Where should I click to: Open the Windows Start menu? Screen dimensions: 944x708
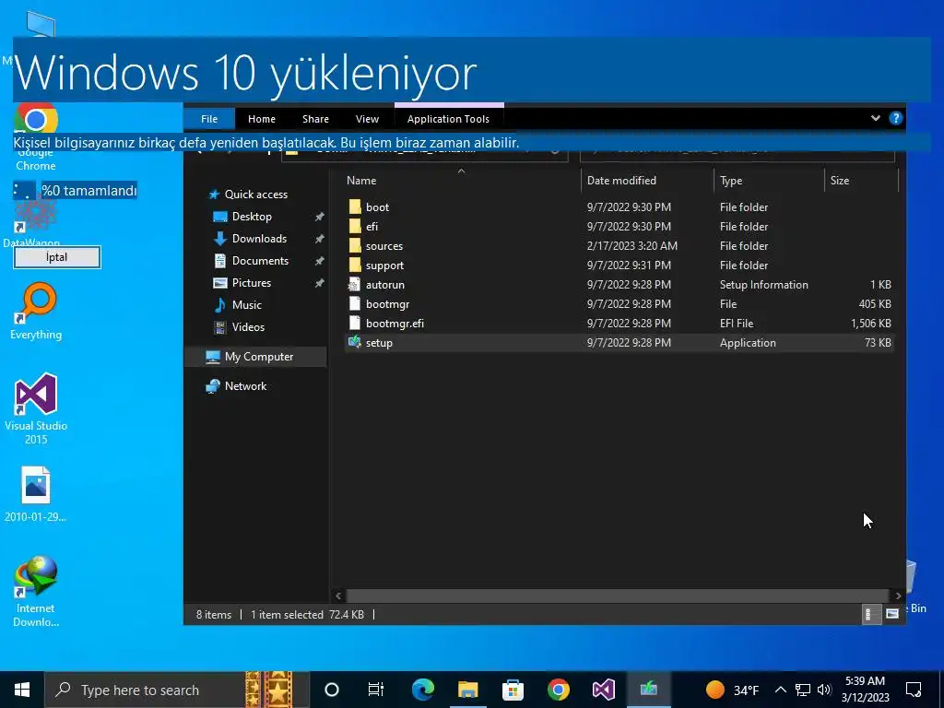pos(22,690)
